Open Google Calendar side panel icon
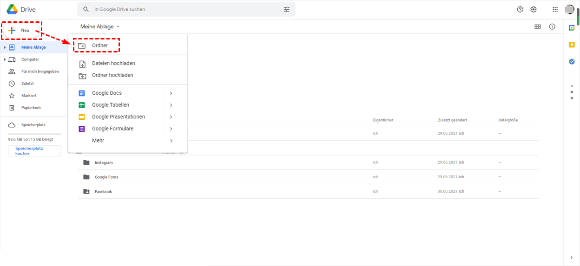Viewport: 580px width, 266px height. click(572, 28)
